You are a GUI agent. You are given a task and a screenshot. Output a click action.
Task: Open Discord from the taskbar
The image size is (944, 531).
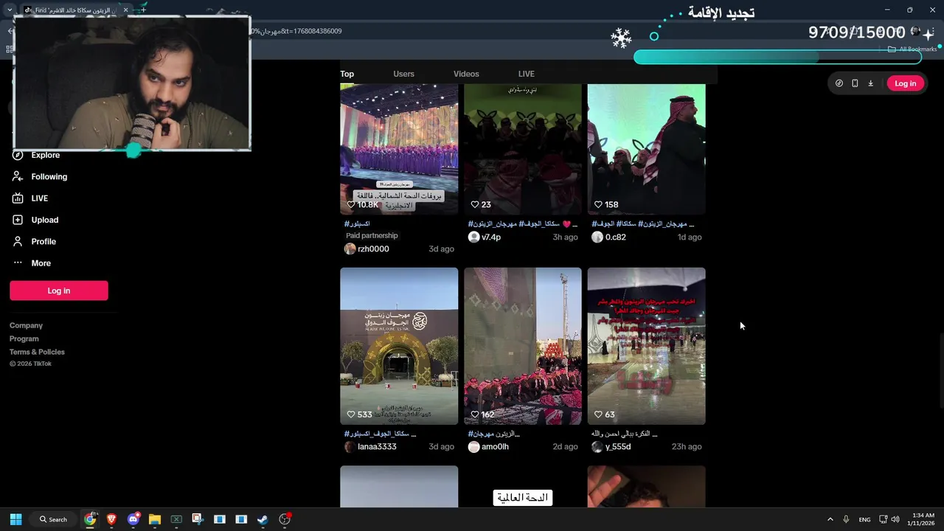(x=133, y=519)
